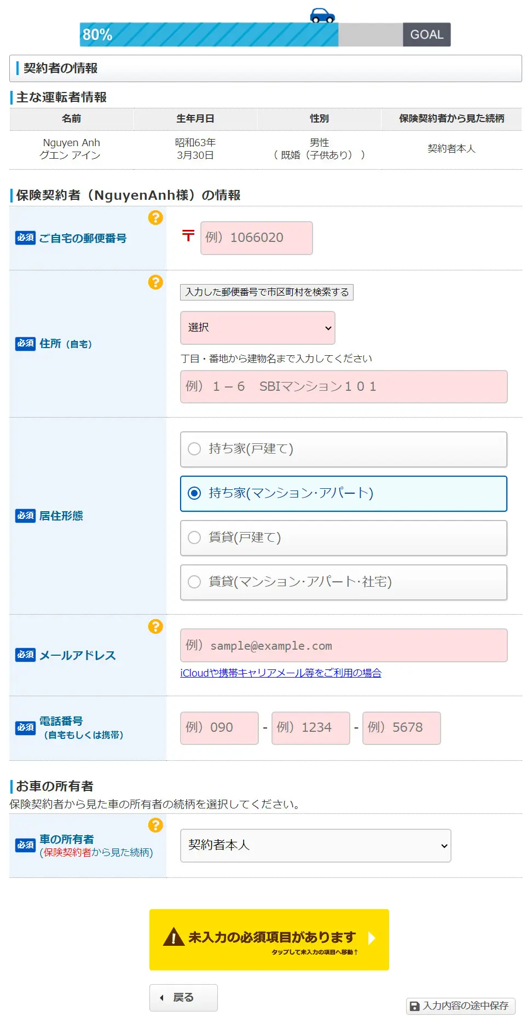The width and height of the screenshot is (532, 1023).
Task: Click the first phone number field
Action: pyautogui.click(x=219, y=728)
